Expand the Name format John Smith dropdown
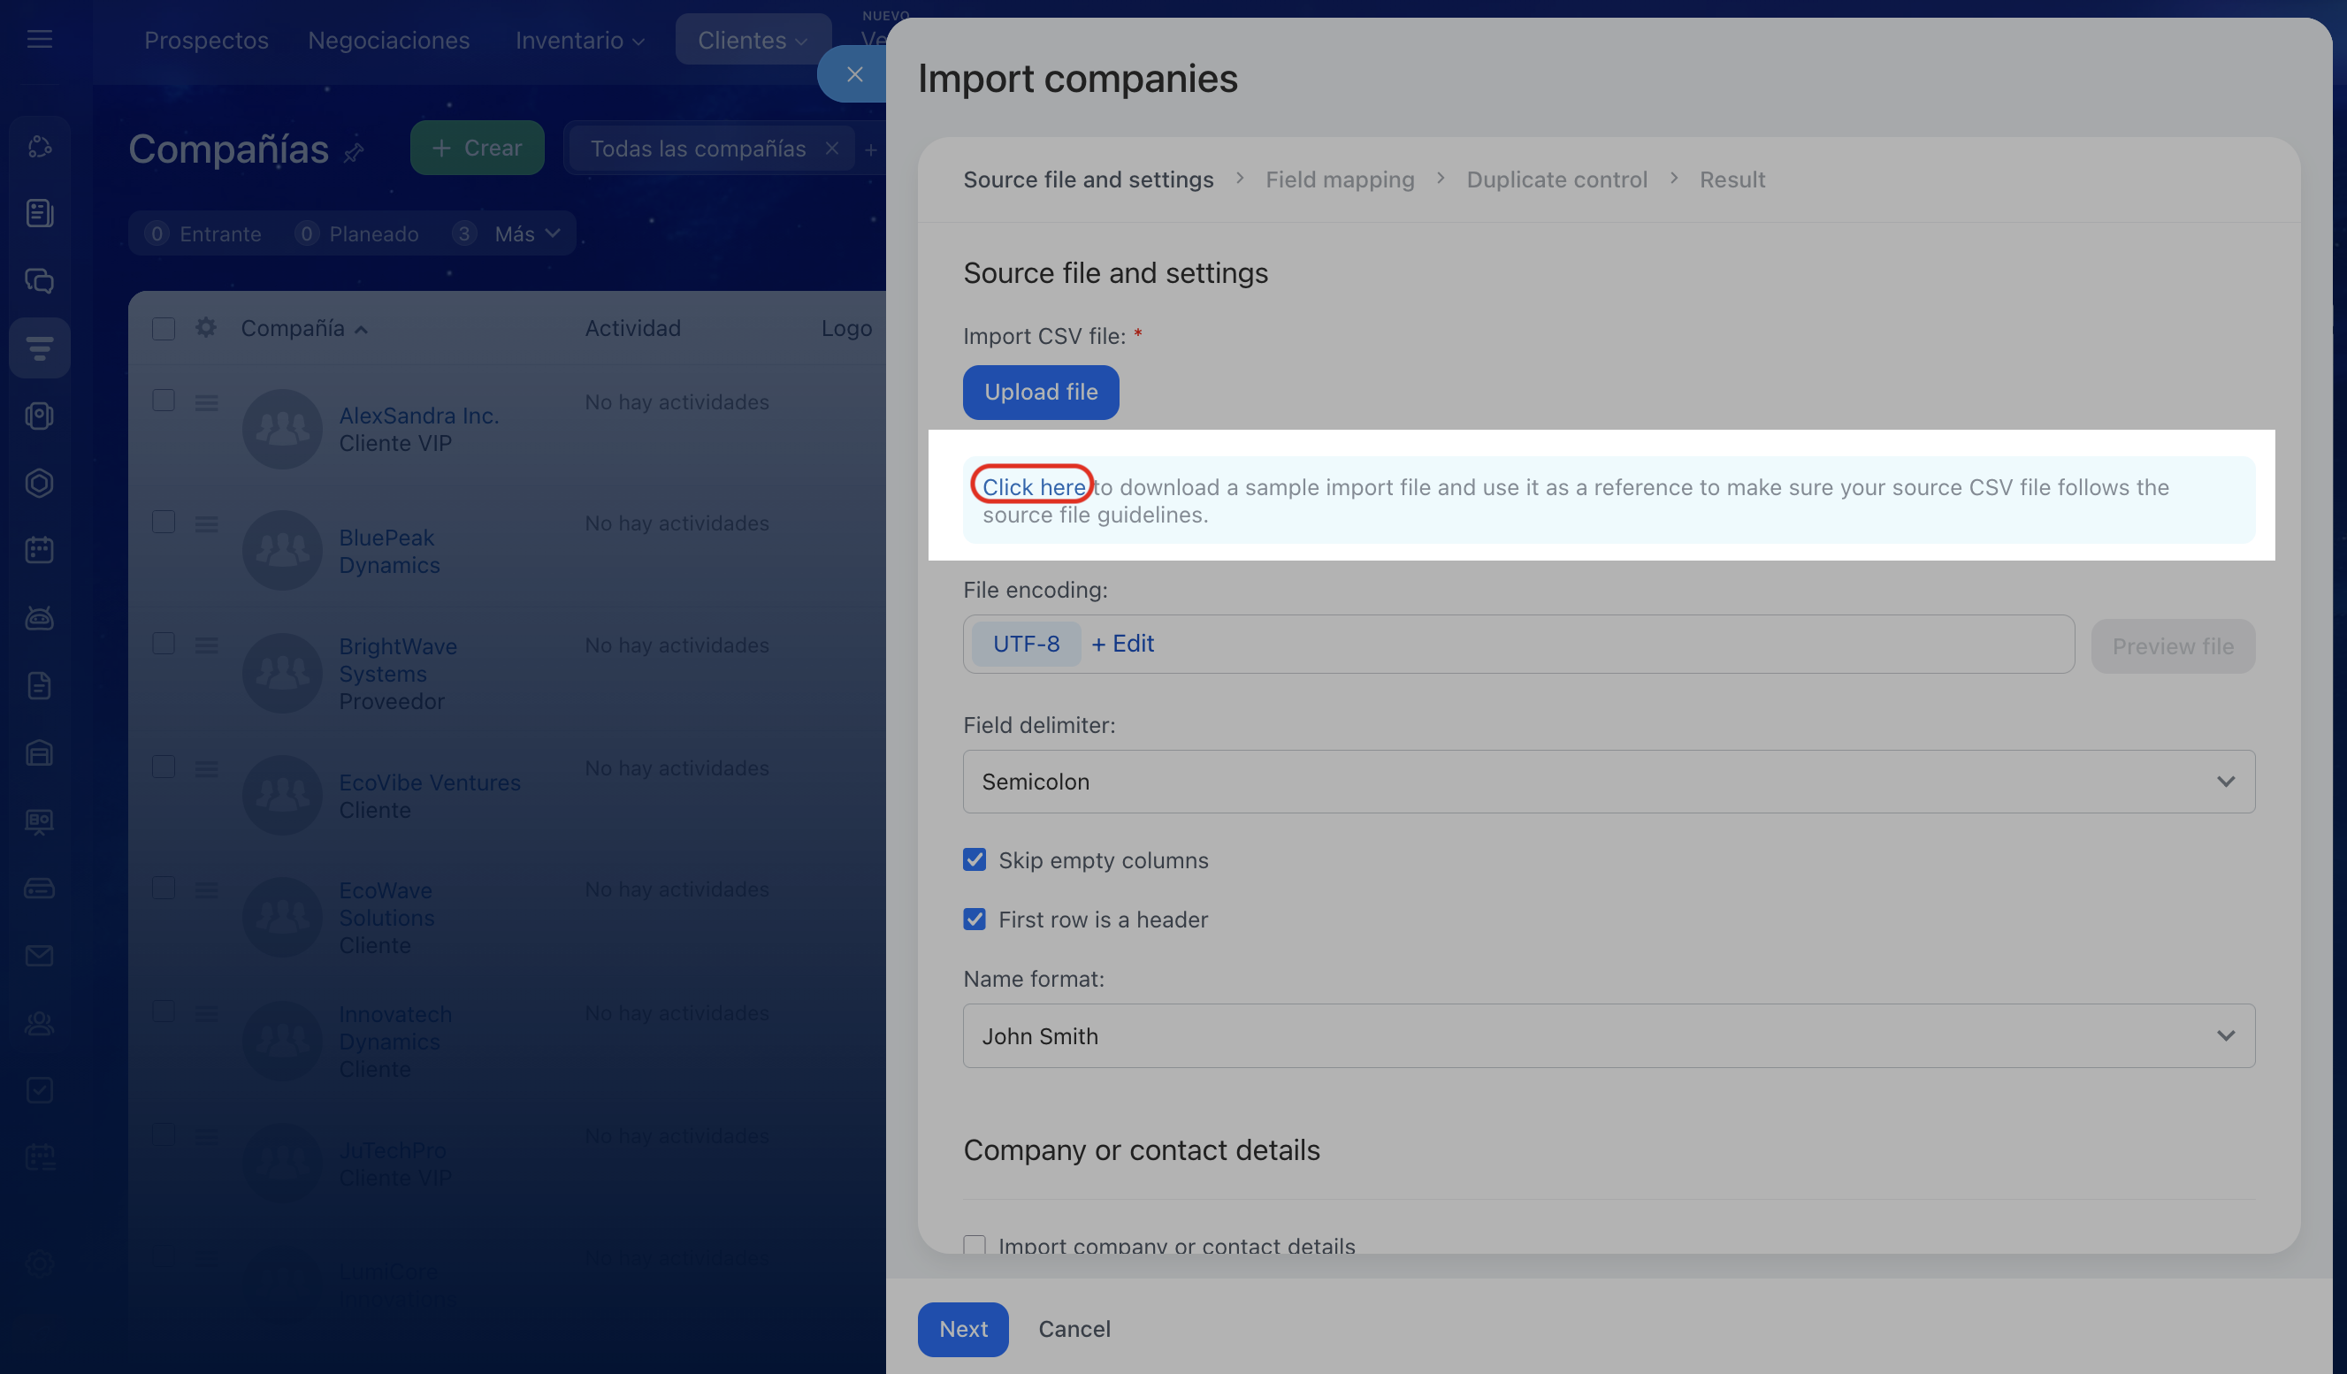Screen dimensions: 2347x1374 tap(1609, 1036)
